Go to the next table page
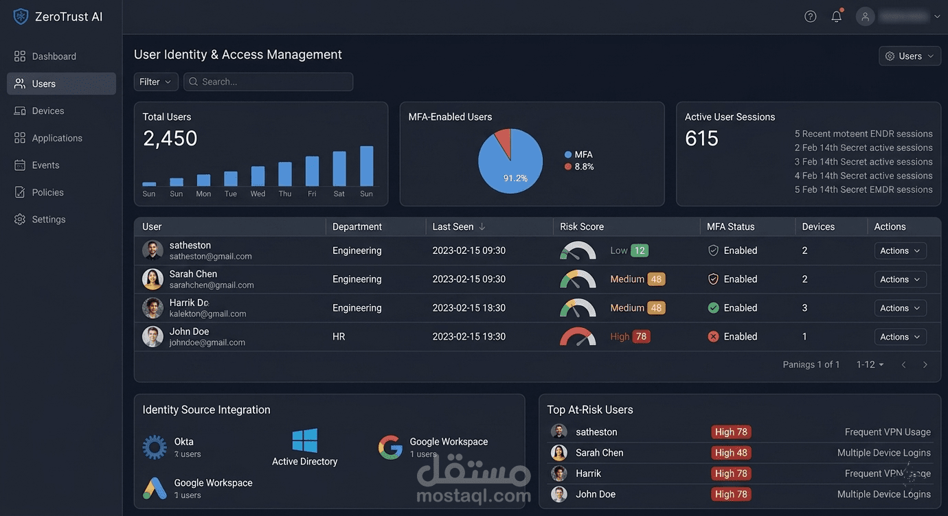Viewport: 948px width, 516px height. pos(925,365)
